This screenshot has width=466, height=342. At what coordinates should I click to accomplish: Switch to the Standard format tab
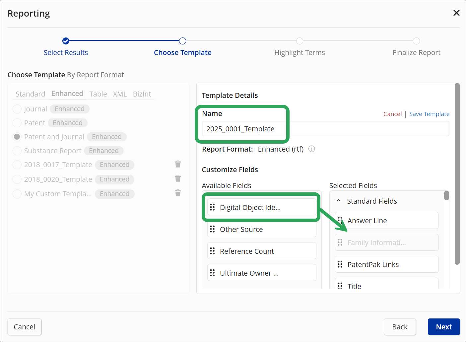tap(30, 94)
